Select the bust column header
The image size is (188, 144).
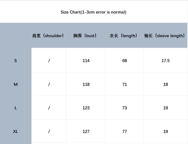click(85, 36)
